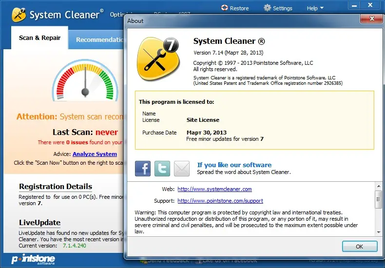This screenshot has height=268, width=385.
Task: Click the Settings gear icon
Action: point(267,8)
